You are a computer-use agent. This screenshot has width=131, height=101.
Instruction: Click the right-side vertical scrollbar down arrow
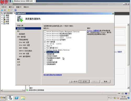tap(128, 88)
